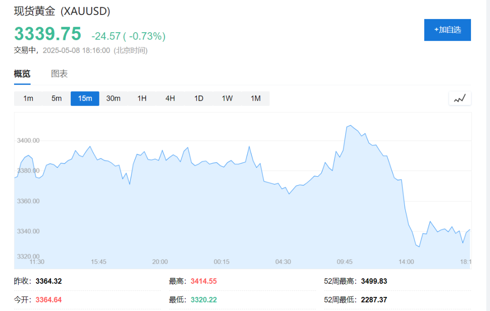Viewport: 490px width, 311px height.
Task: Open the 概览 tab
Action: click(22, 74)
